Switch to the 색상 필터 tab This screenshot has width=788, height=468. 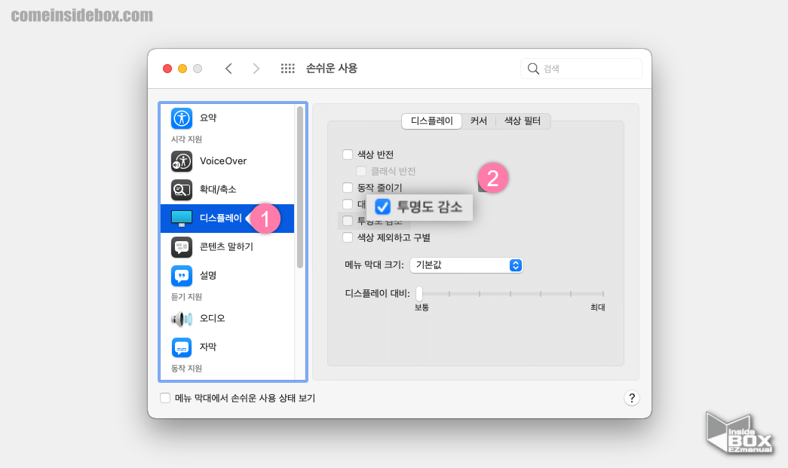pos(523,121)
